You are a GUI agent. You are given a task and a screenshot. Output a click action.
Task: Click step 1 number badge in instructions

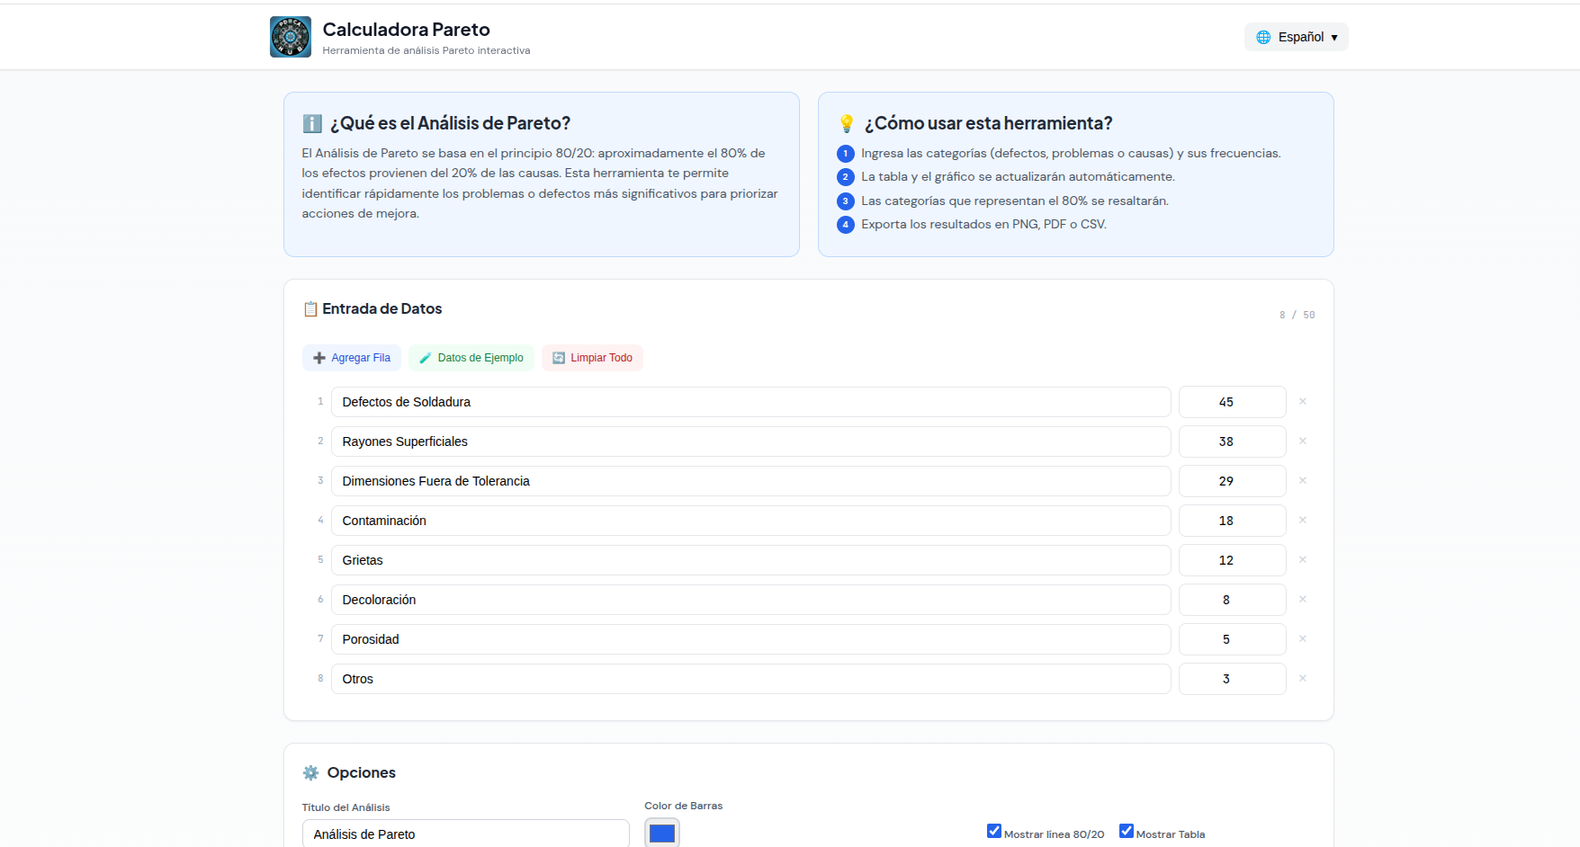846,154
